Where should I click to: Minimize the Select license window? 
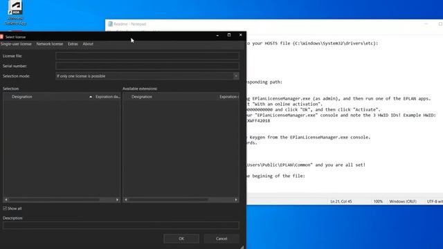217,35
